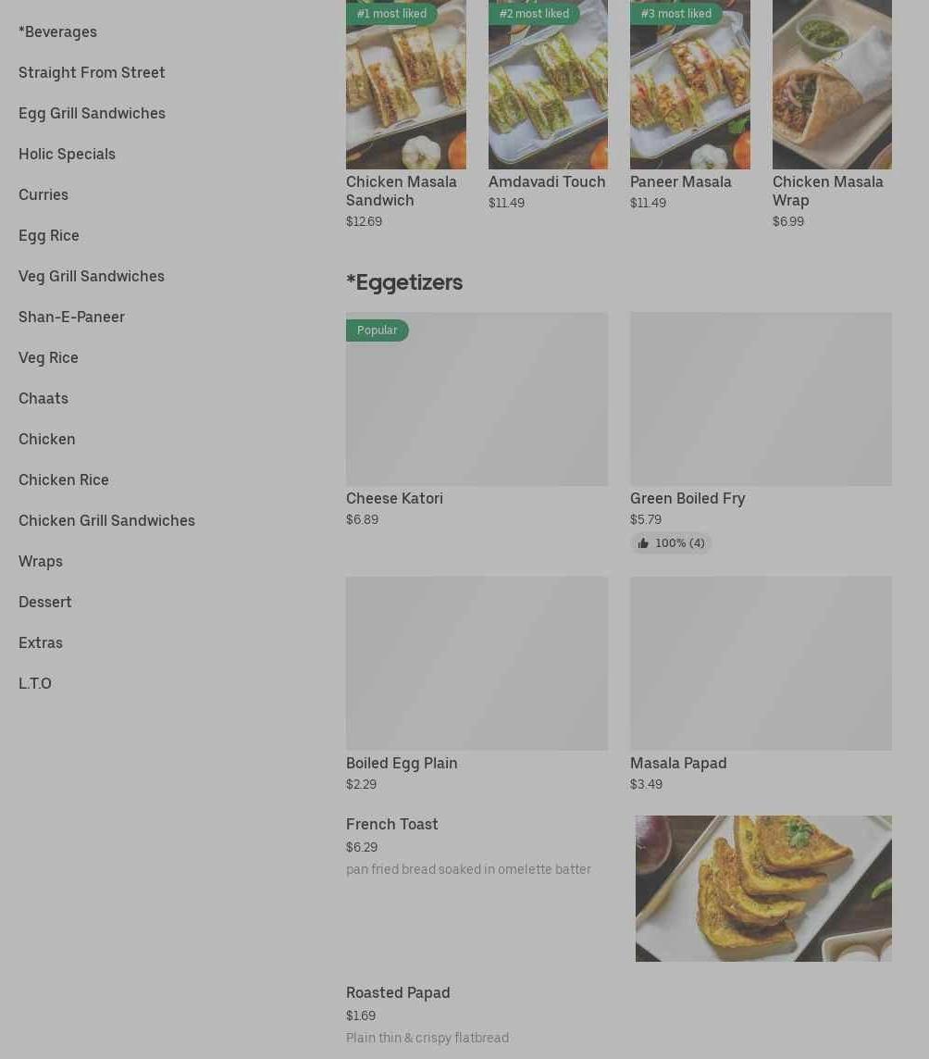Open the #1 most liked Chicken Masala Sandwich
The image size is (929, 1059).
tap(406, 115)
